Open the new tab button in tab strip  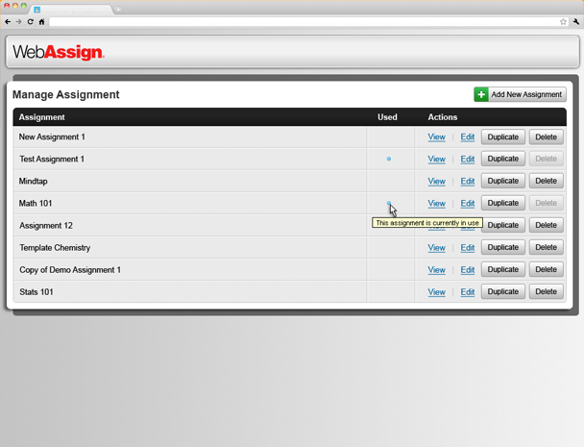[x=118, y=9]
